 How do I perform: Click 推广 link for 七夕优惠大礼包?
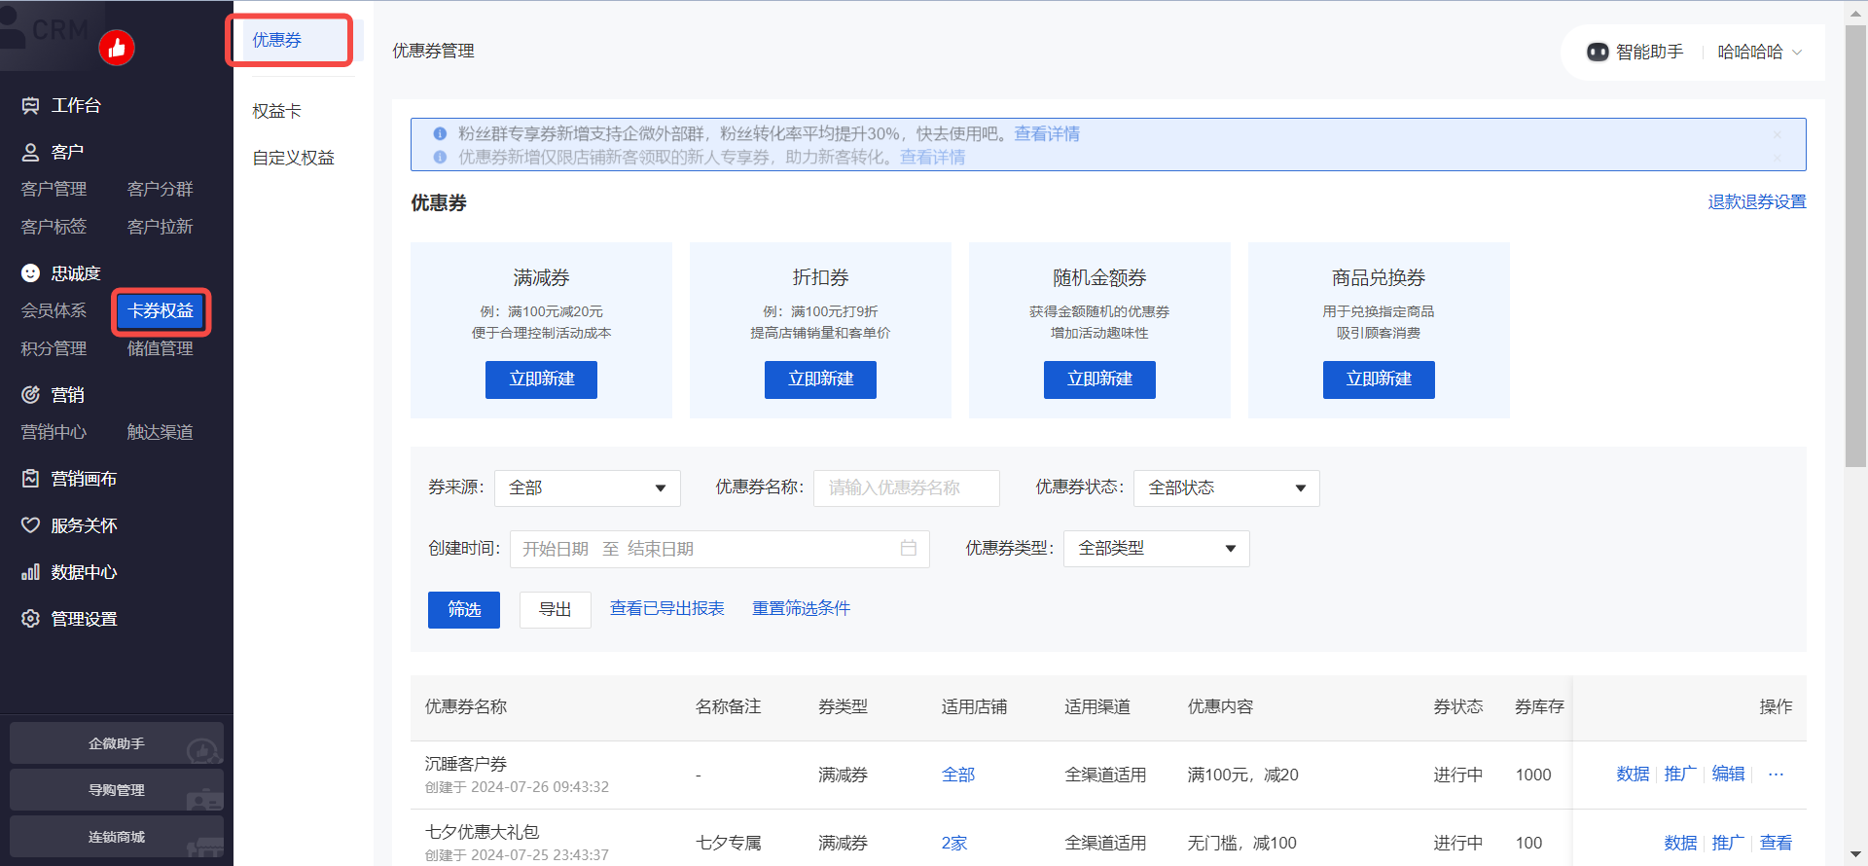click(1728, 843)
